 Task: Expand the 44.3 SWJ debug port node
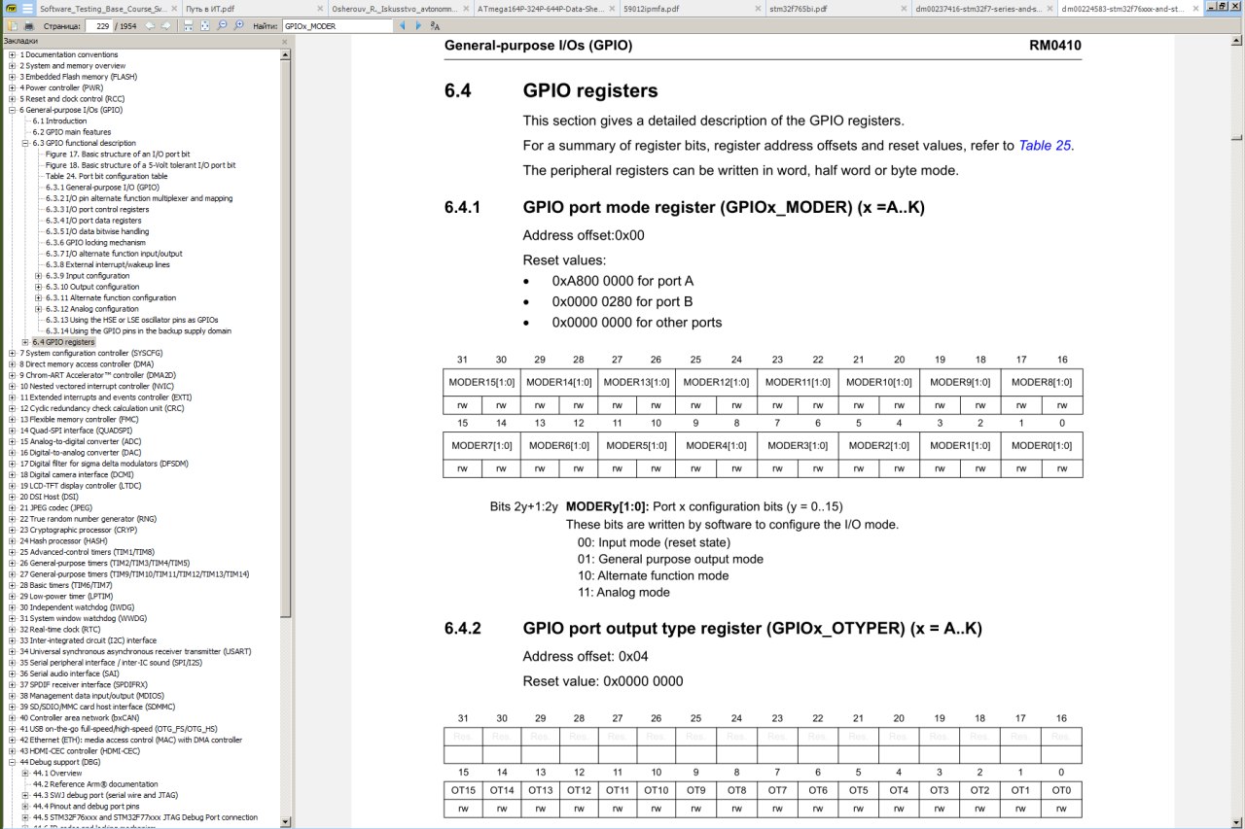(x=24, y=795)
